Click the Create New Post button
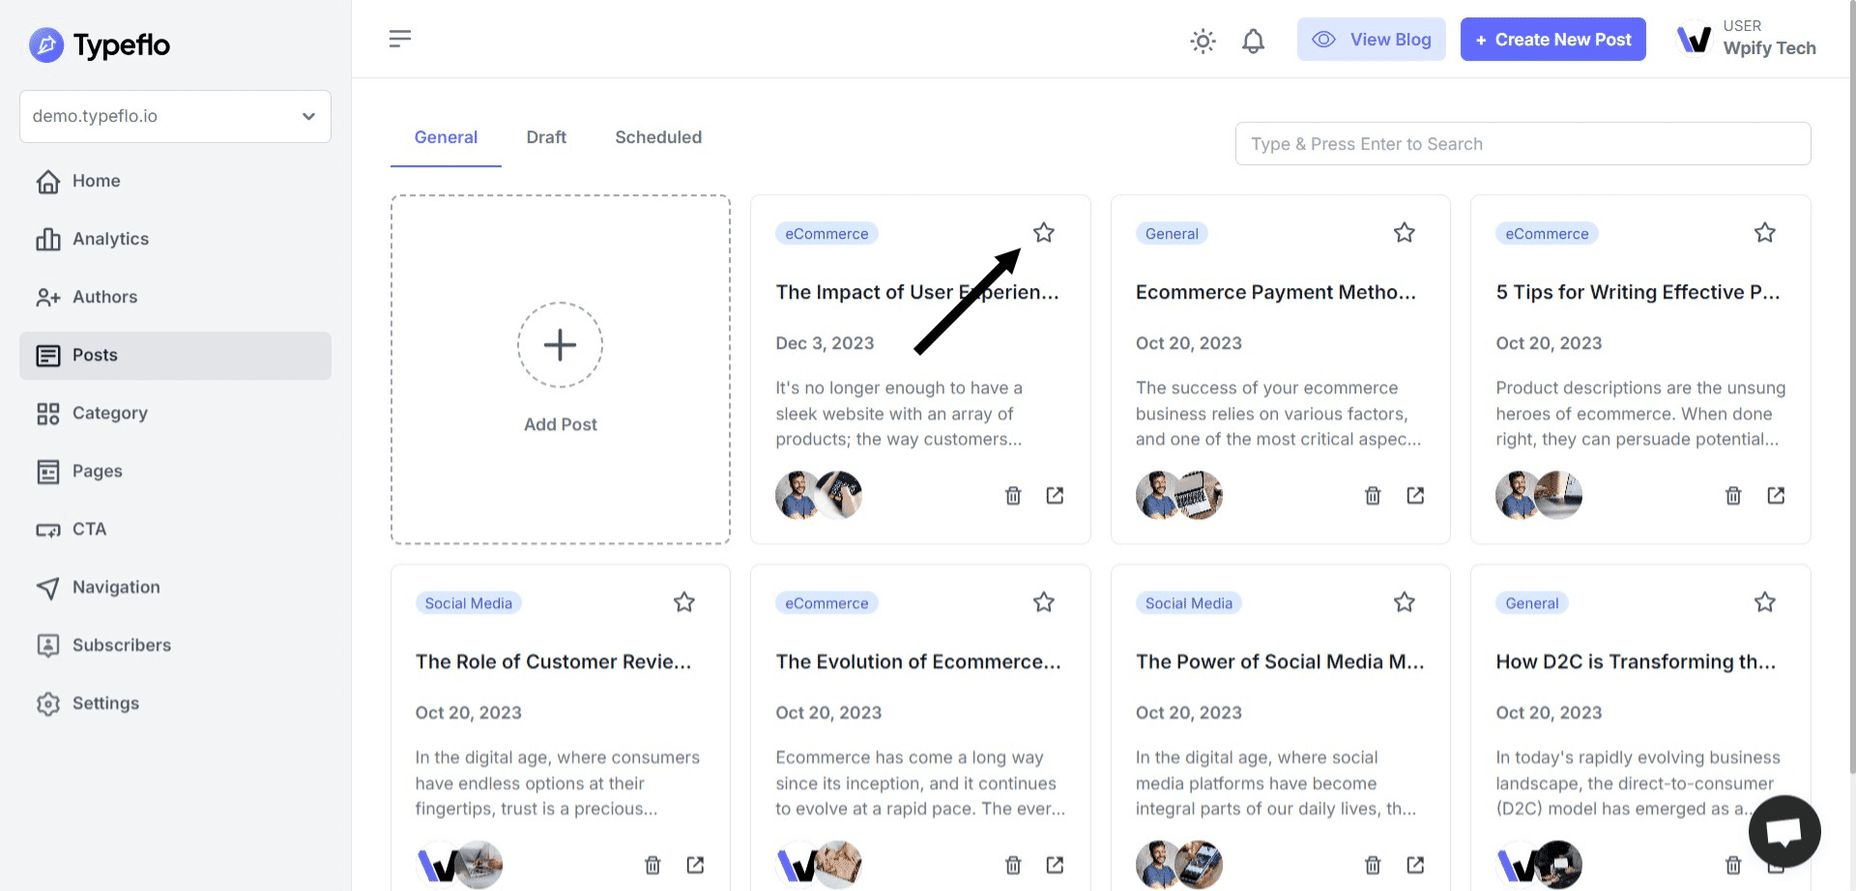Screen dimensions: 1856x891 1552,40
